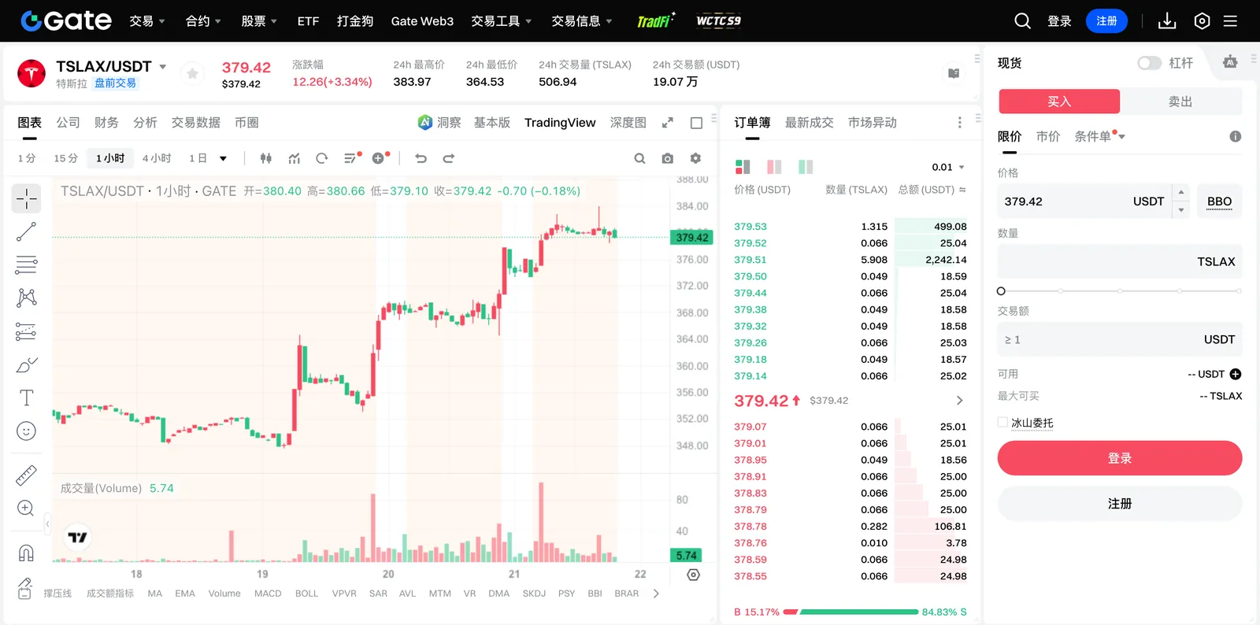Open the search icon in the top bar
This screenshot has width=1260, height=625.
tap(1022, 21)
